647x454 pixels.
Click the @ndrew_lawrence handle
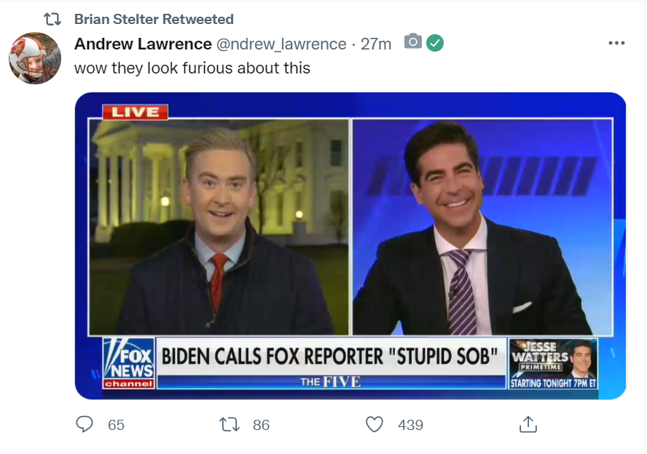tap(281, 44)
